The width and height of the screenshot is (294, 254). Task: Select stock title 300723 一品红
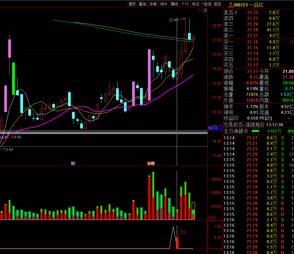[248, 5]
